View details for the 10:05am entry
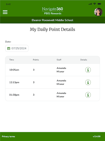 [x=88, y=70]
